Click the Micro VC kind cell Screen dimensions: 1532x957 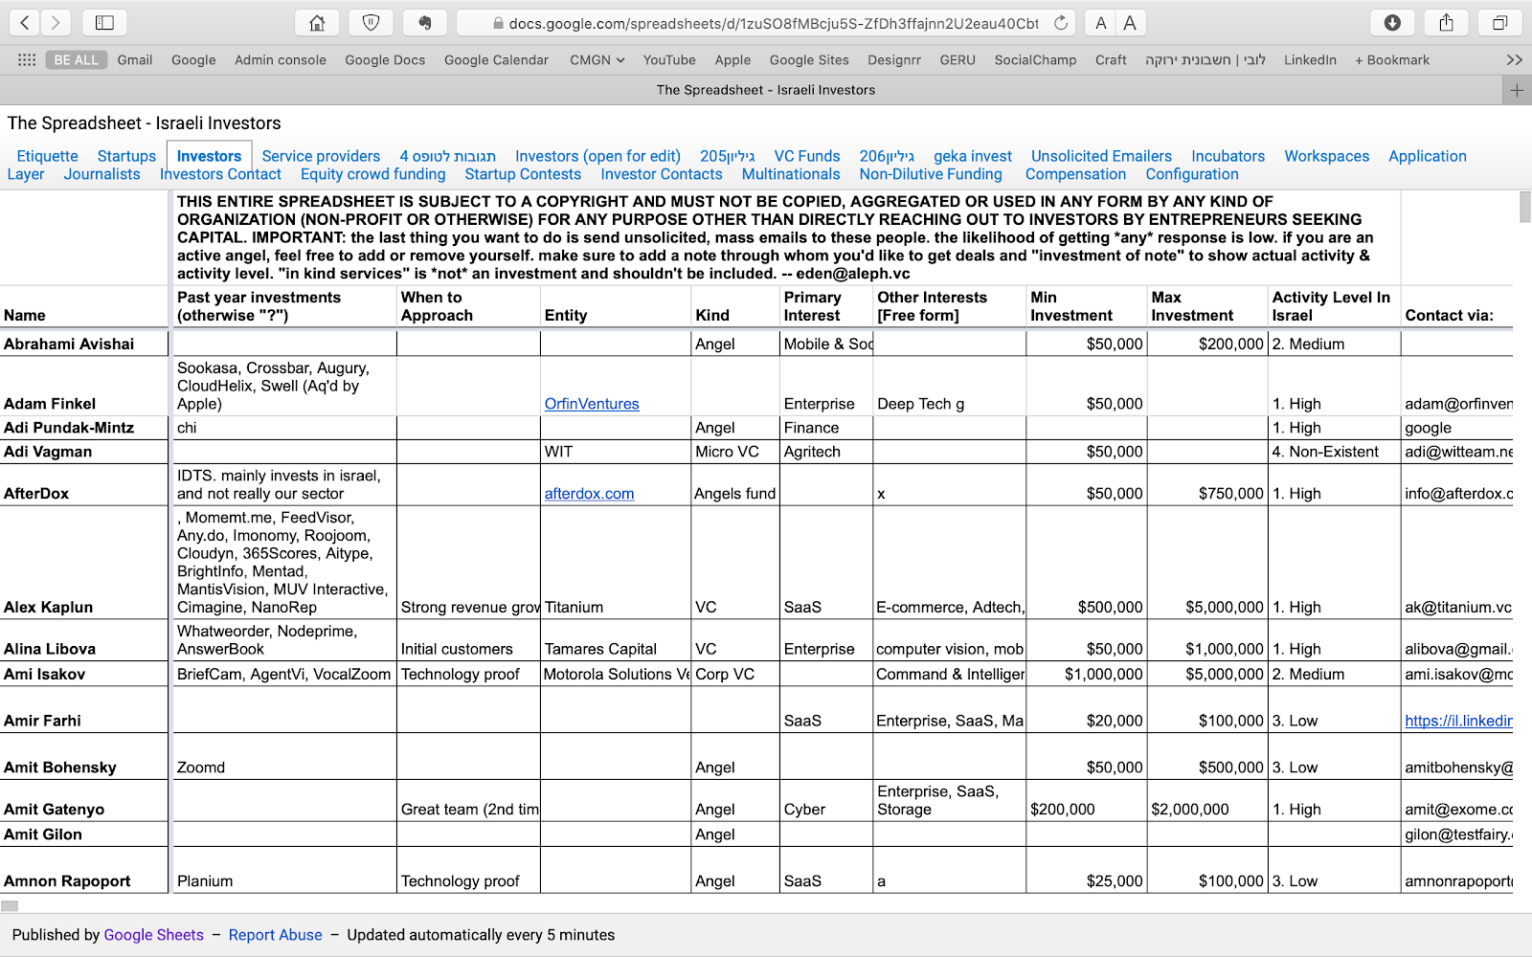pos(735,452)
